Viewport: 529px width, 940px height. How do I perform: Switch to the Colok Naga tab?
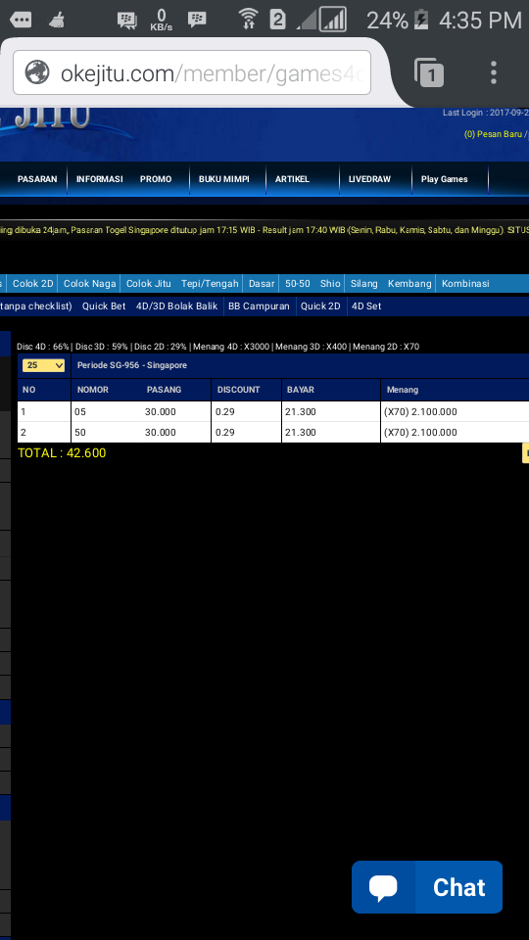(x=89, y=284)
